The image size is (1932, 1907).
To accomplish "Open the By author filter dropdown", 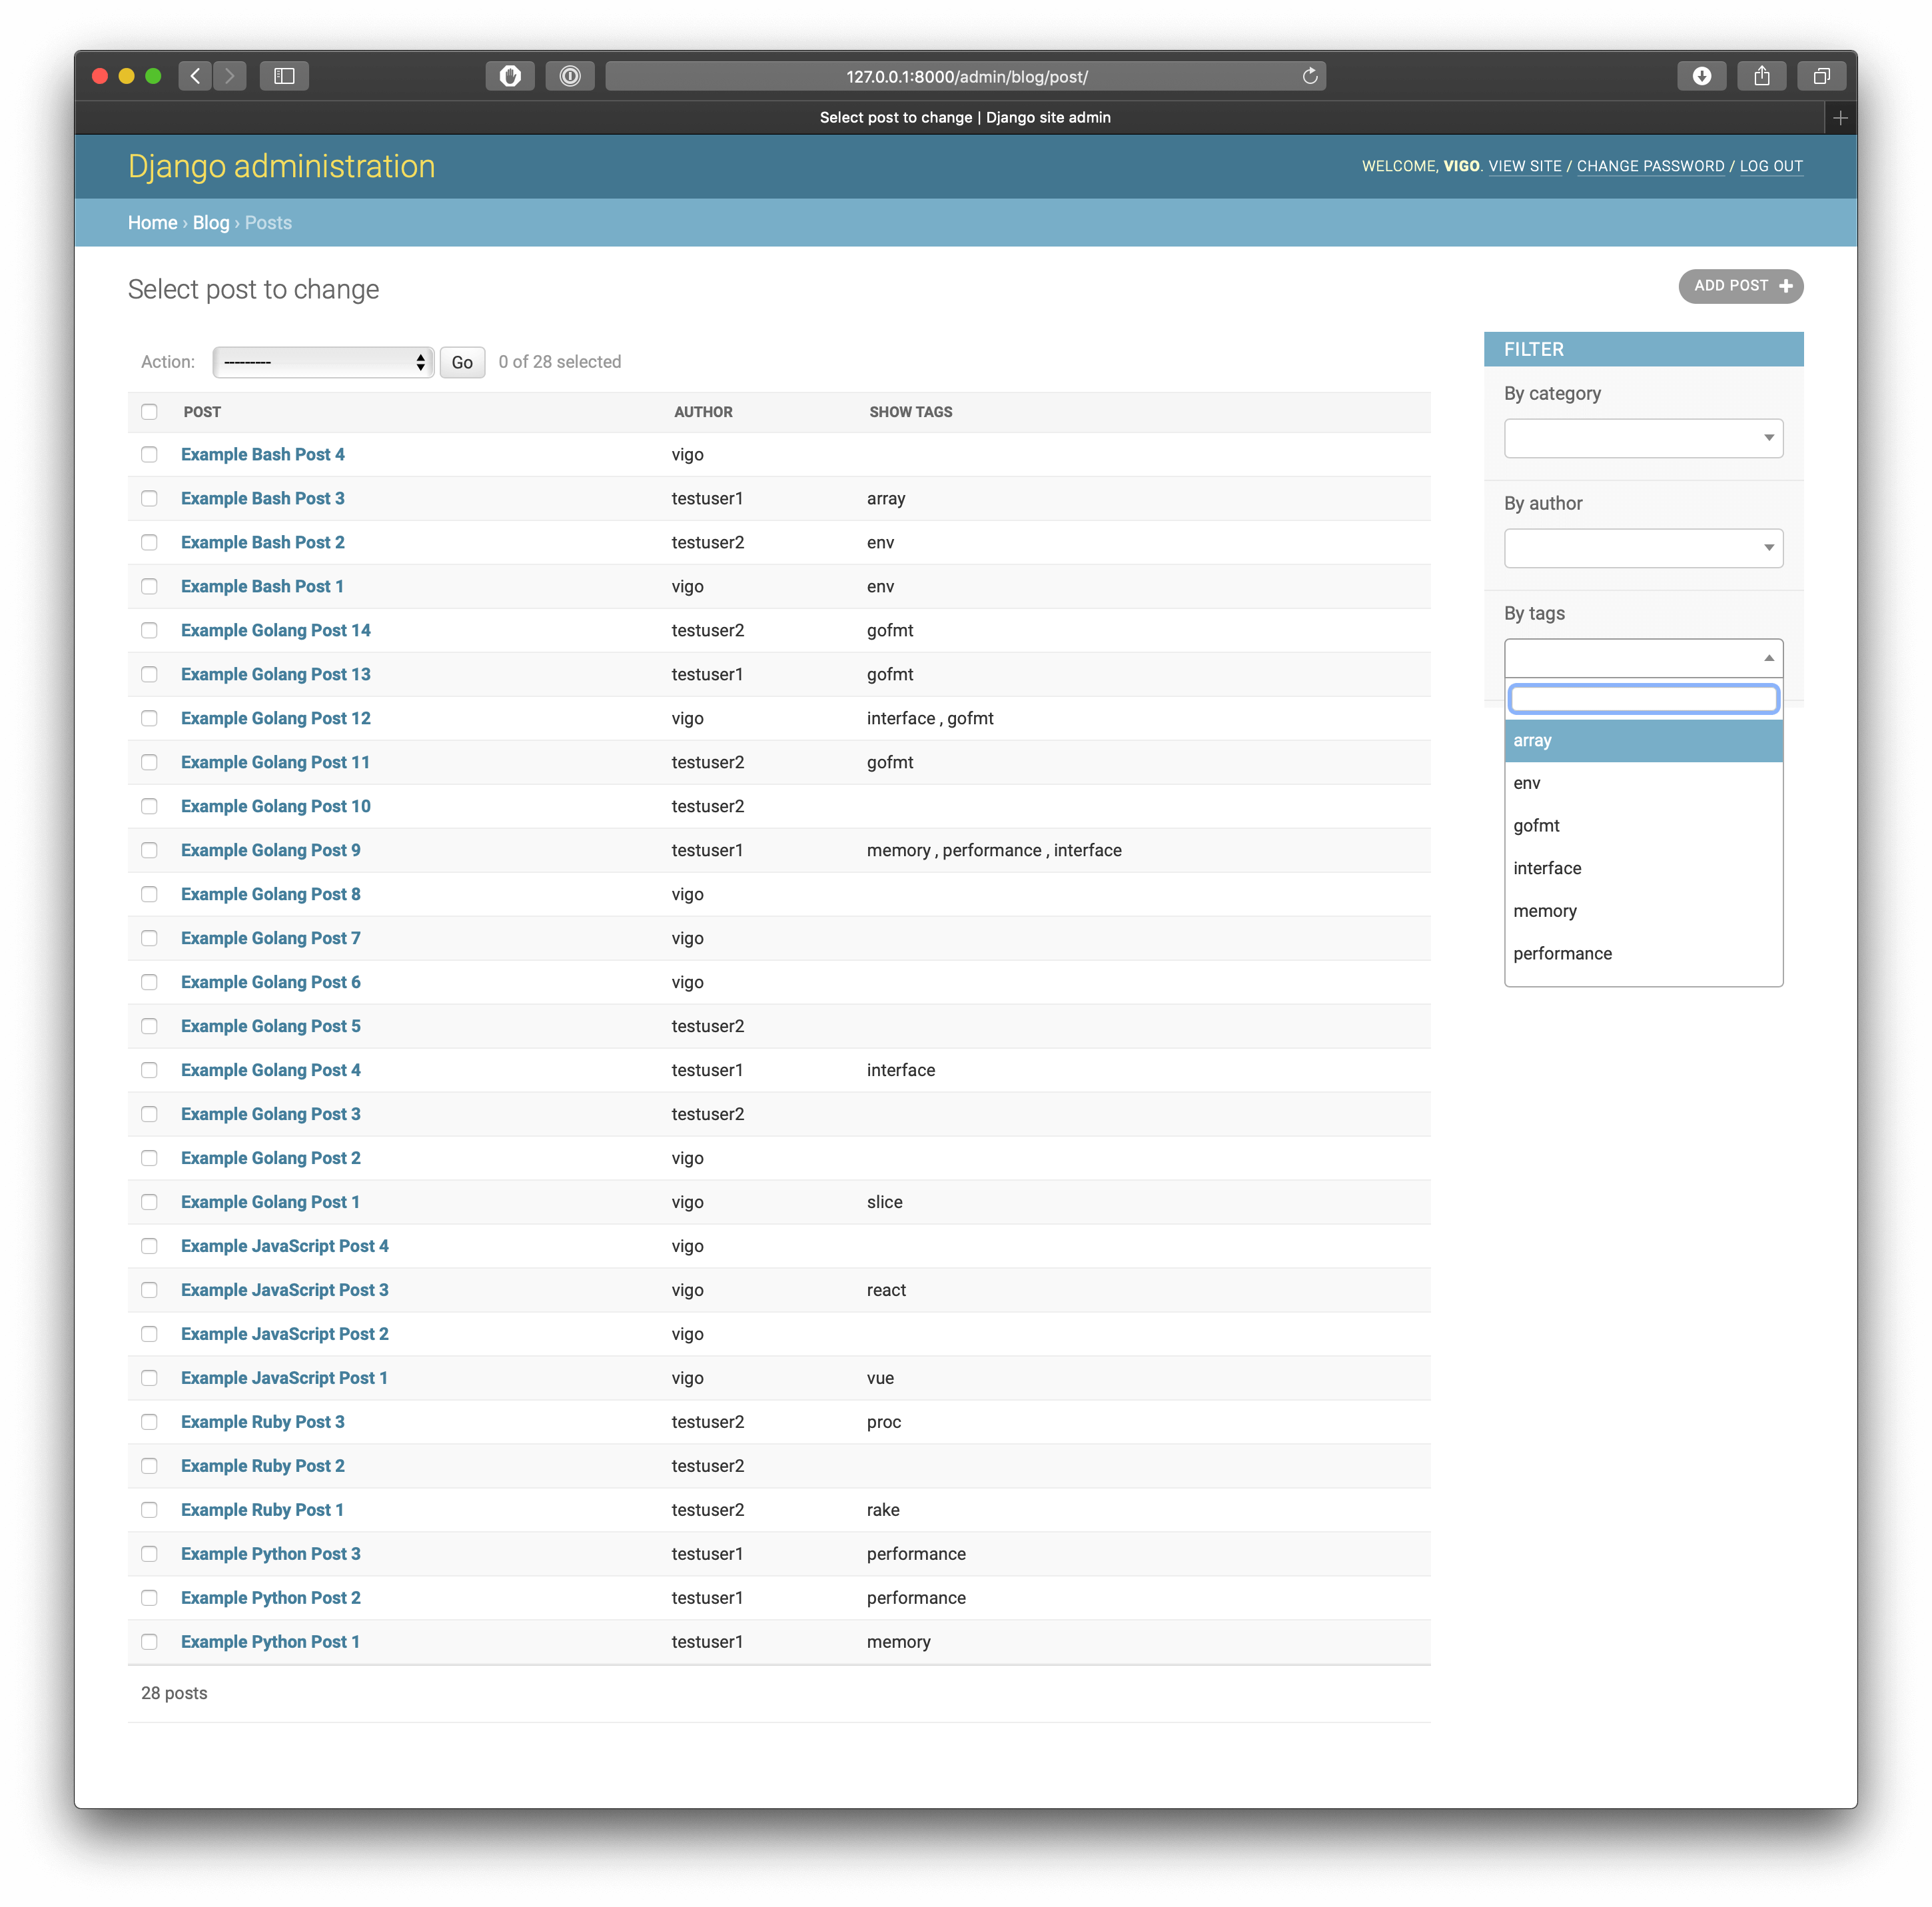I will click(1643, 547).
